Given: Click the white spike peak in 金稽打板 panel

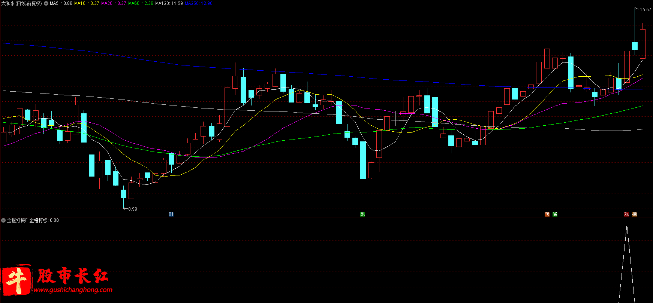Looking at the screenshot, I should [x=627, y=225].
